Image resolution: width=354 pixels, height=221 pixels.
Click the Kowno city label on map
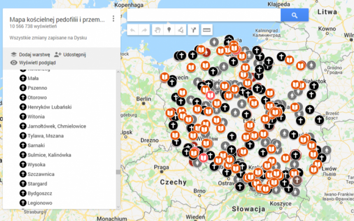[x=327, y=29]
